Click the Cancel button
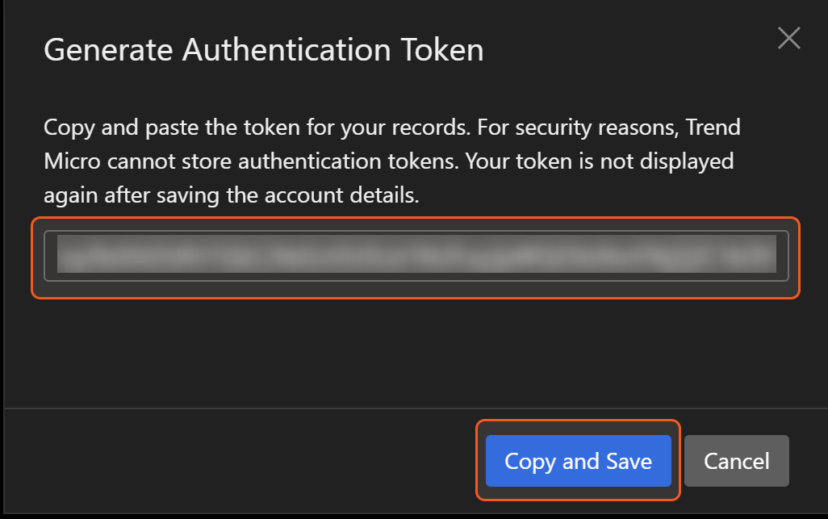Screen dimensions: 828x519 pos(736,461)
